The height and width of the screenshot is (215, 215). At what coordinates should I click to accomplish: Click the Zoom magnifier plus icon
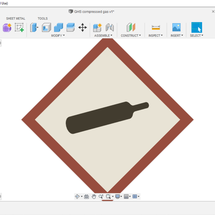pyautogui.click(x=101, y=196)
